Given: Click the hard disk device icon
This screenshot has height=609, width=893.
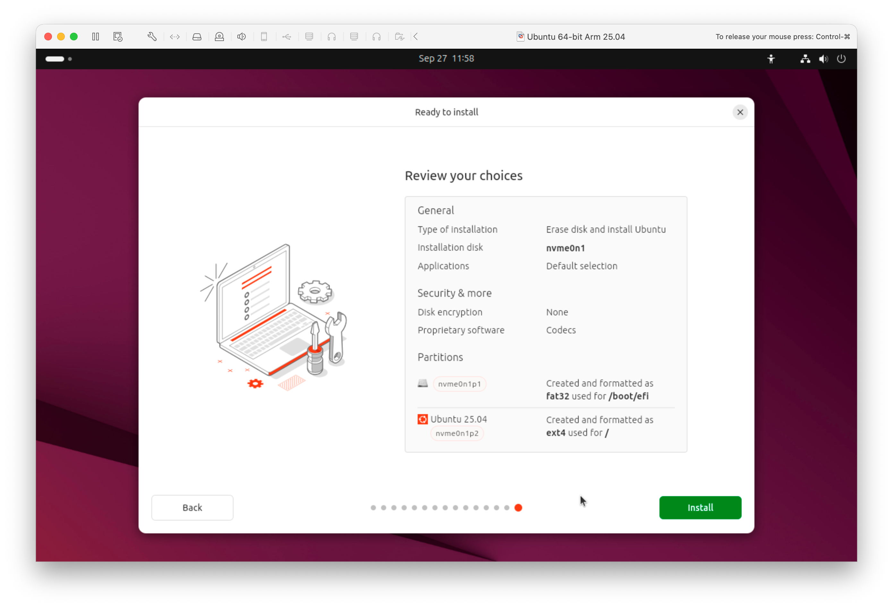Looking at the screenshot, I should [197, 37].
